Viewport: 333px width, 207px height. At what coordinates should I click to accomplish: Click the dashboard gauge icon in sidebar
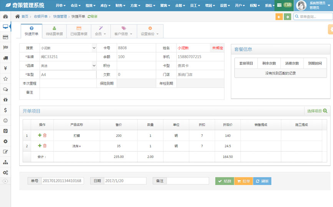(5, 17)
